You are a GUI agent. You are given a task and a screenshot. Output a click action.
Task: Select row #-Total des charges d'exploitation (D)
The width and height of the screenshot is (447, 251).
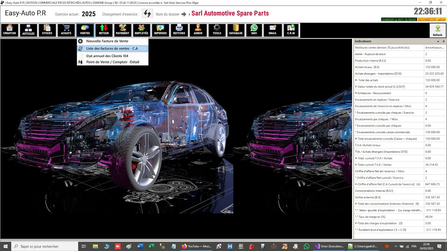[x=400, y=223]
